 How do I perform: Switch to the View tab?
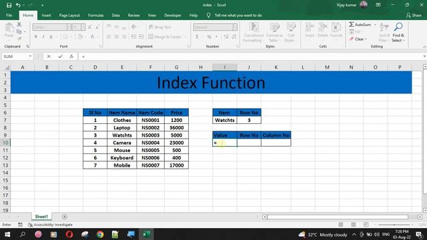pos(152,15)
